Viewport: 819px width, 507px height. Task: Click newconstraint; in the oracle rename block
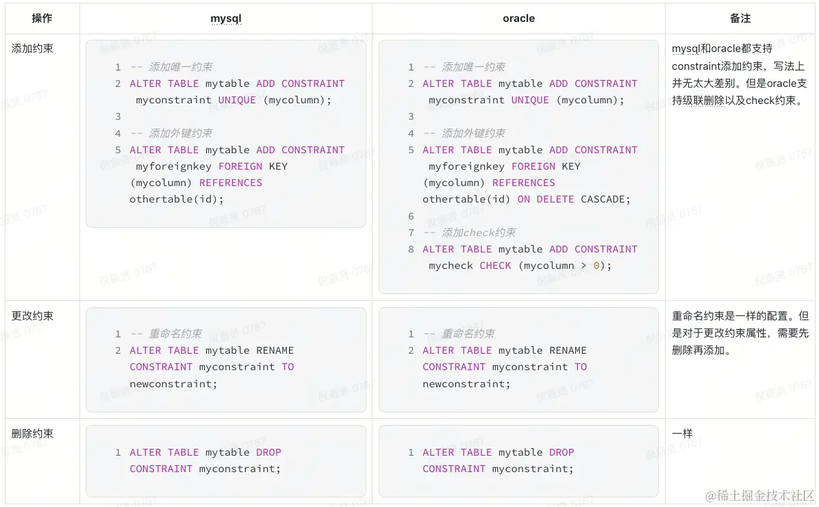[x=466, y=384]
